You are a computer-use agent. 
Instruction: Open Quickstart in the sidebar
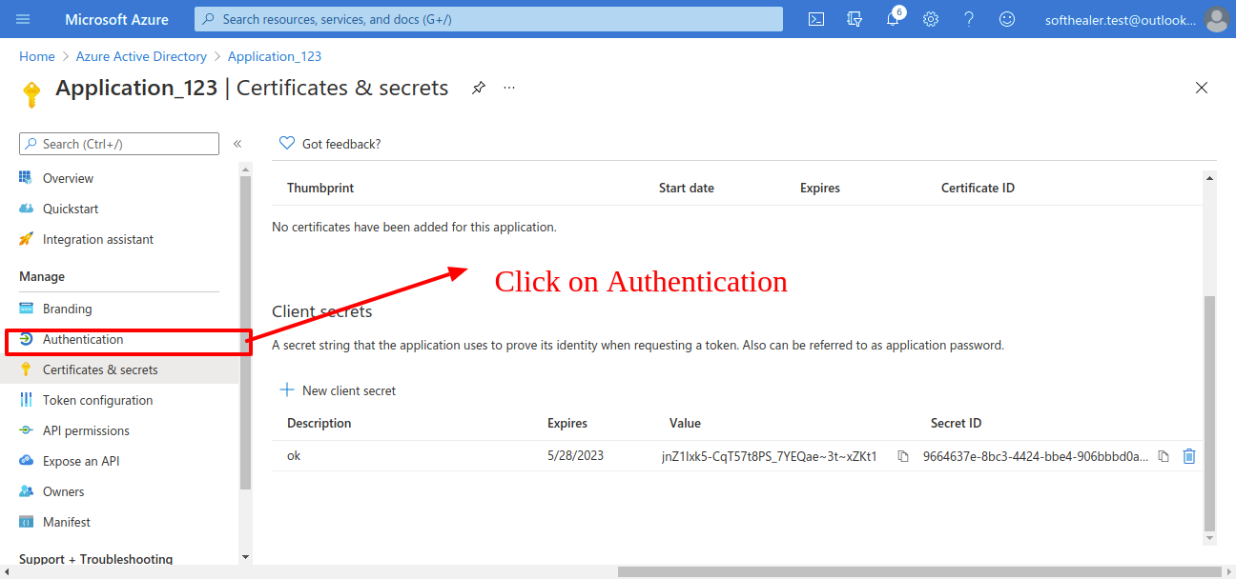pyautogui.click(x=71, y=209)
